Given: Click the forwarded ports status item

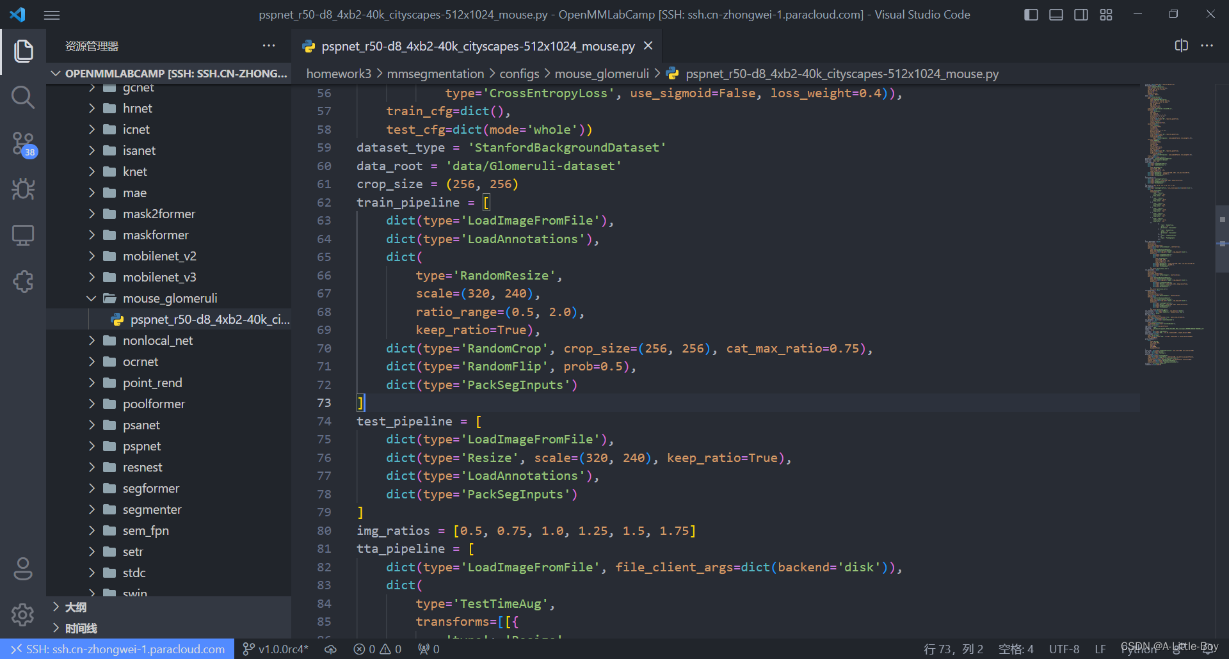Looking at the screenshot, I should (x=429, y=649).
